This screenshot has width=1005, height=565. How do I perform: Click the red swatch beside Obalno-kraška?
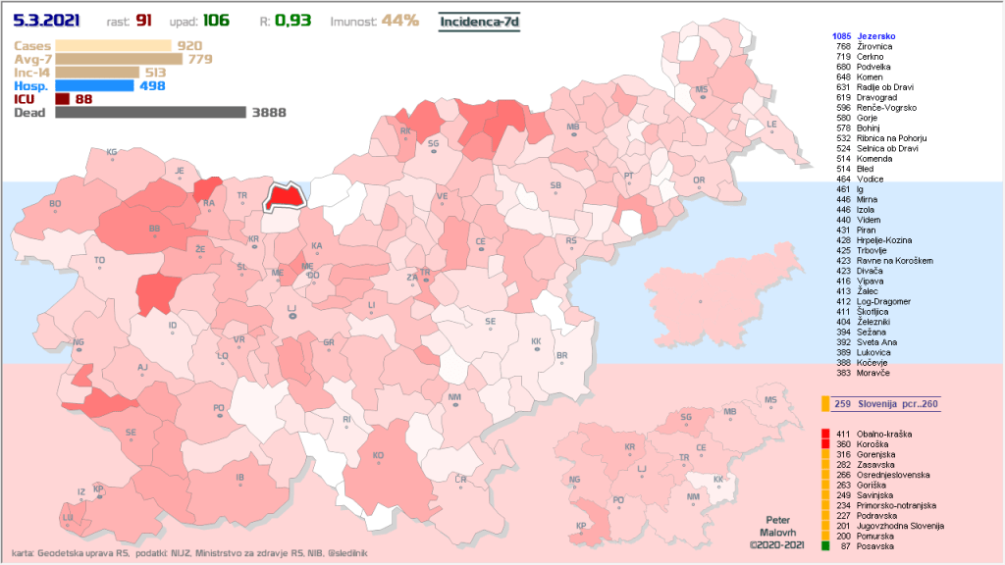pyautogui.click(x=825, y=434)
